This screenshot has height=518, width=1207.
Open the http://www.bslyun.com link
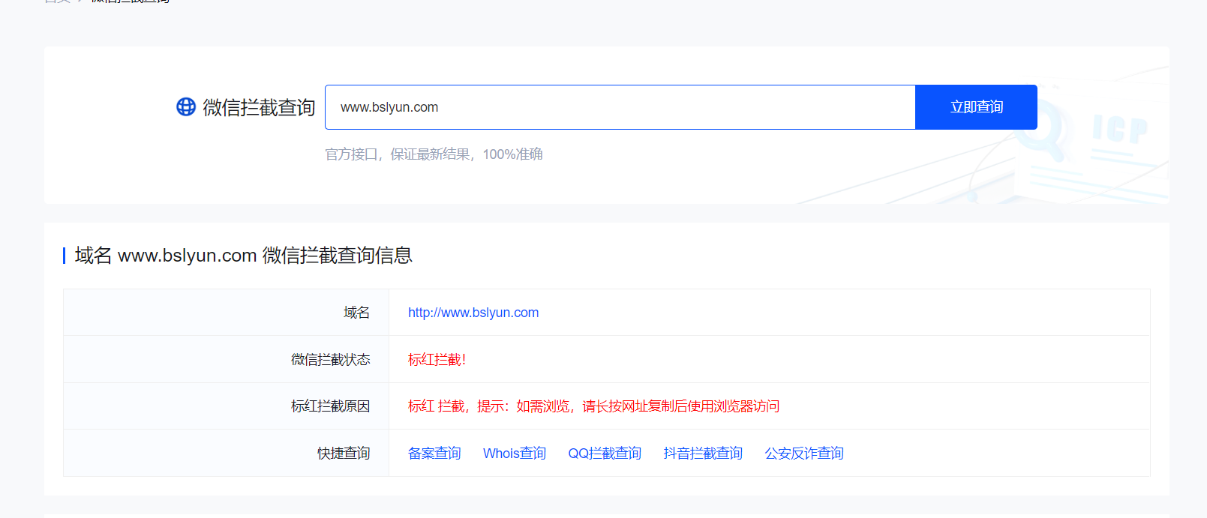tap(473, 313)
